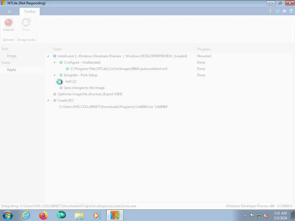The height and width of the screenshot is (221, 295).
Task: Open the clock showing 3:21 AM
Action: (x=280, y=216)
